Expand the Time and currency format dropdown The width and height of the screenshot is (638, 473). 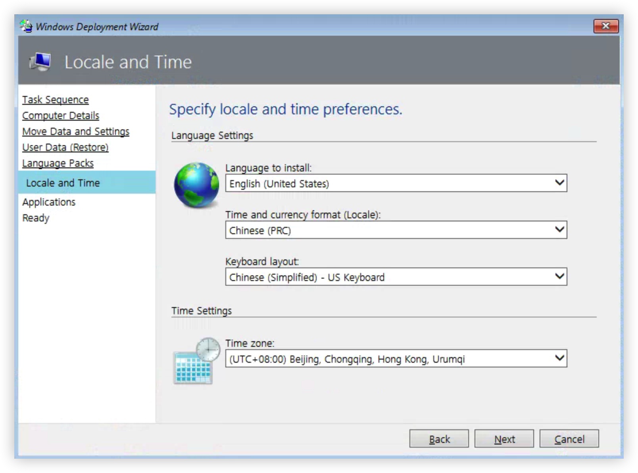[x=396, y=230]
